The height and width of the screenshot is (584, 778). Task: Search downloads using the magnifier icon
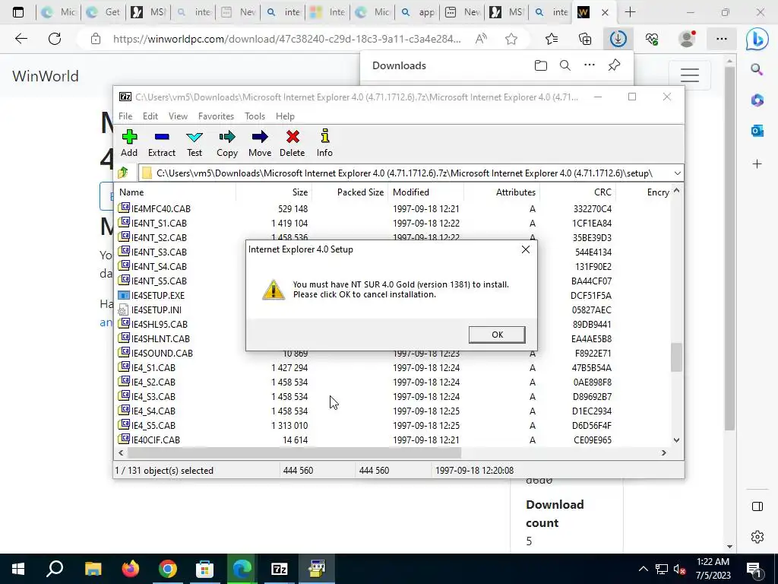pos(565,65)
